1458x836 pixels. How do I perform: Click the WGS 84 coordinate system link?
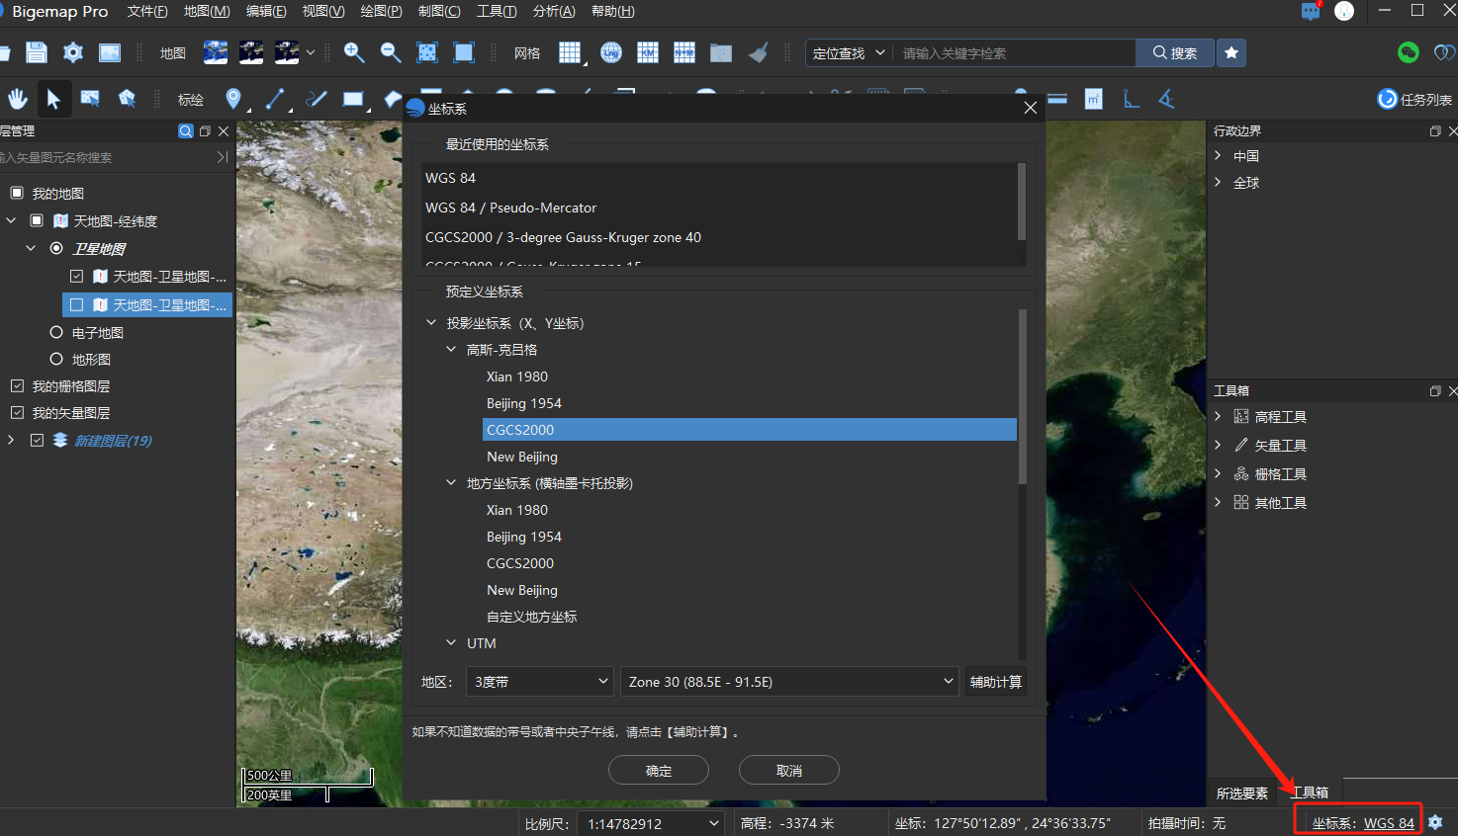click(1389, 823)
